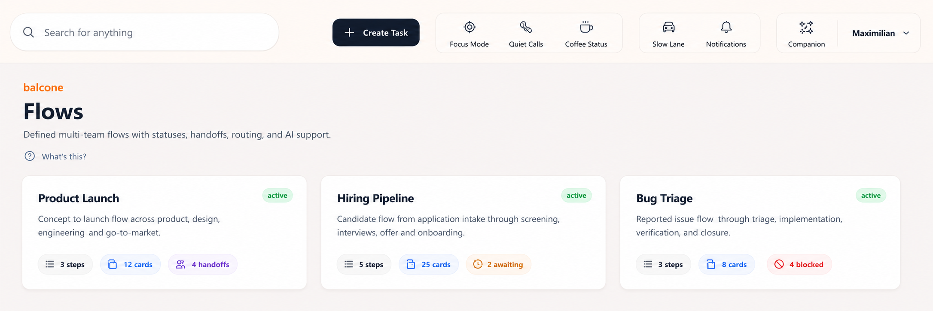Open the Companion sparkle assistant
This screenshot has height=311, width=933.
point(806,33)
